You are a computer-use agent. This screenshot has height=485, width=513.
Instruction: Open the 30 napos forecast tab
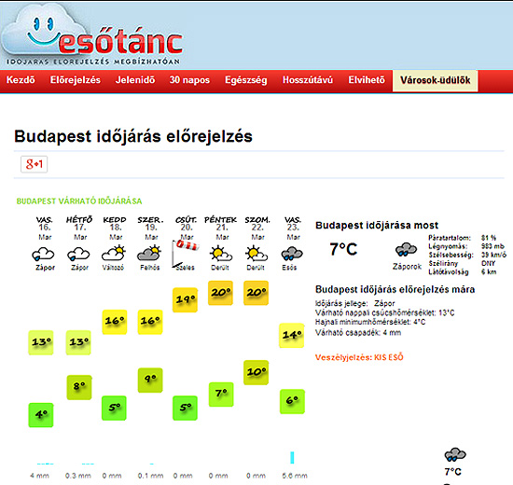pos(189,80)
